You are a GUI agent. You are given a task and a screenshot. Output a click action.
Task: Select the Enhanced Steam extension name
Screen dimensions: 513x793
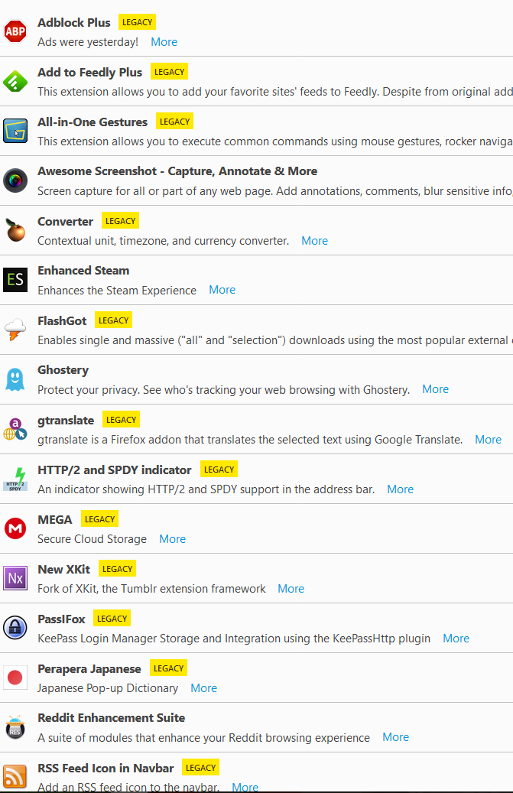click(83, 271)
